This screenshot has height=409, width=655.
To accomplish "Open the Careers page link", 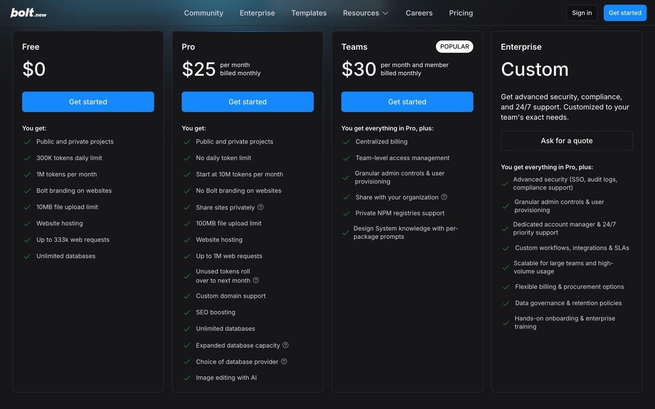I will point(419,13).
